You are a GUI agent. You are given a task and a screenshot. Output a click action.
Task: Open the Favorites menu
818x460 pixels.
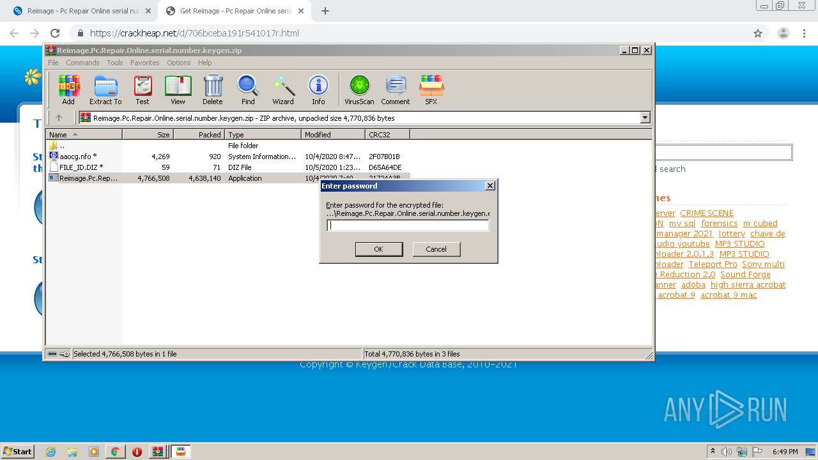(145, 63)
